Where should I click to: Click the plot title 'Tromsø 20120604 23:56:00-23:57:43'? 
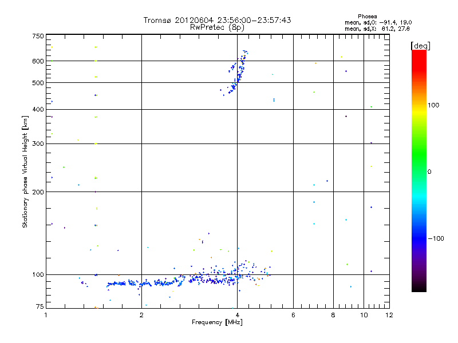point(217,20)
